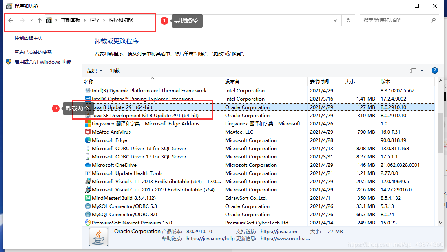The width and height of the screenshot is (447, 252).
Task: Open 查看已安装的更新 link
Action: (33, 52)
